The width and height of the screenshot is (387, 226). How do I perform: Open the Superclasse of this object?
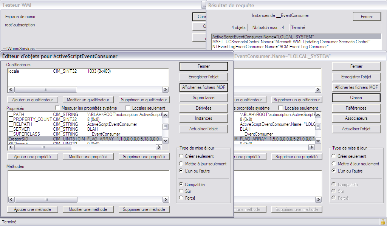coord(203,98)
